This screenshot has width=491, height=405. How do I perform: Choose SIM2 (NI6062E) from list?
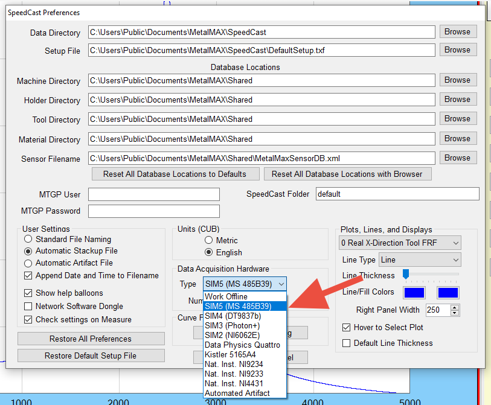coord(245,335)
